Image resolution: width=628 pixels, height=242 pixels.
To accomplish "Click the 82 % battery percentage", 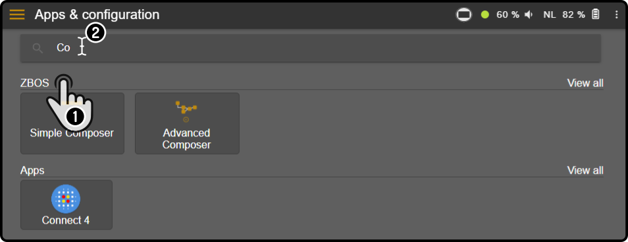I will pyautogui.click(x=573, y=15).
